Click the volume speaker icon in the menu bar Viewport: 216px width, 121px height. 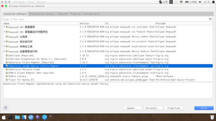(x=200, y=2)
